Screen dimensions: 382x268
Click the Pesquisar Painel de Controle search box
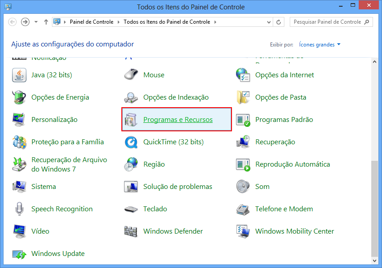331,22
